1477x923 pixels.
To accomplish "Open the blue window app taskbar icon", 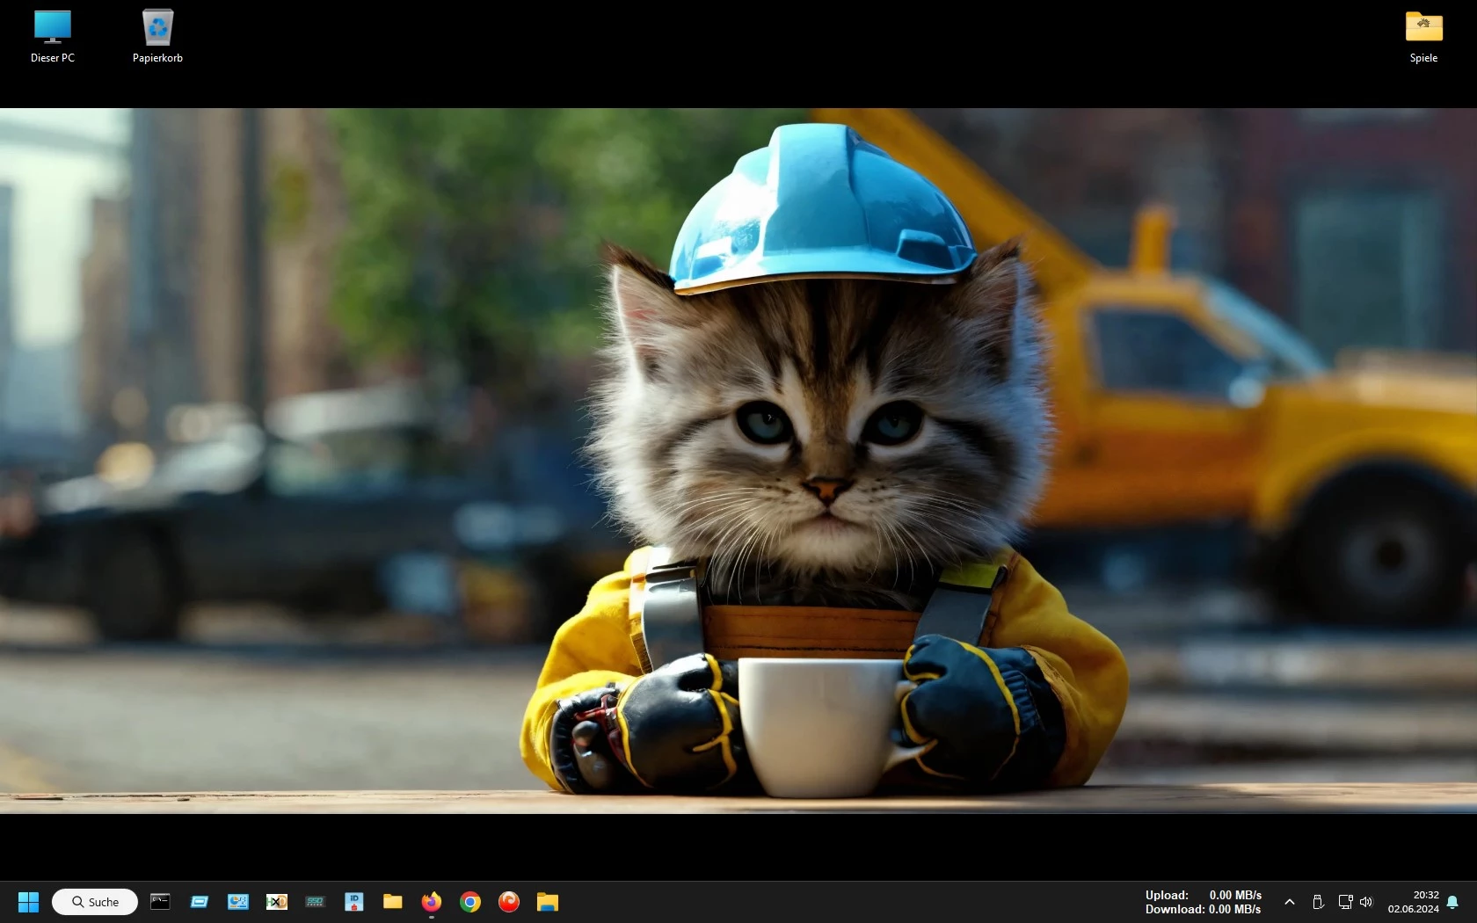I will (200, 901).
